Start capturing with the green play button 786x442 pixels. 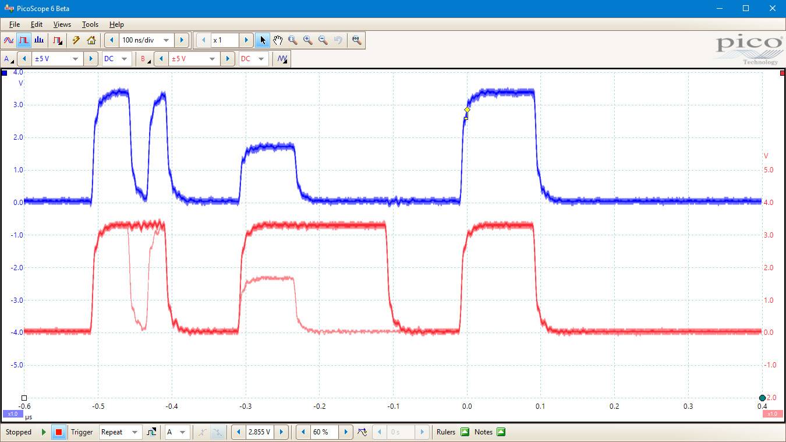coord(43,432)
